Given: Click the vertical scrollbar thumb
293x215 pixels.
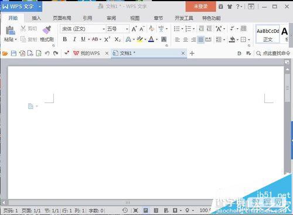Looking at the screenshot, I should pos(287,88).
